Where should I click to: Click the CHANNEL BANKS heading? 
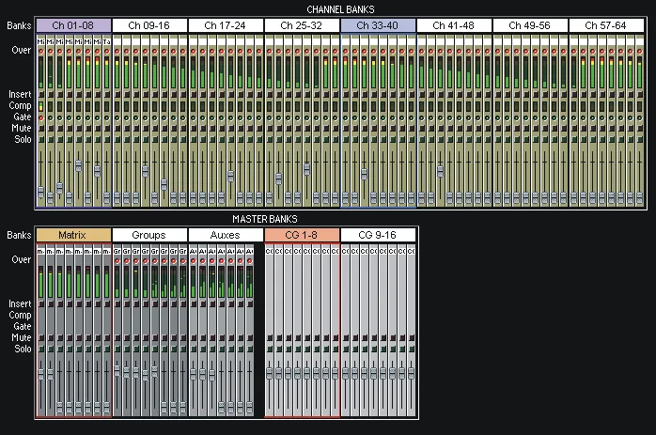(340, 9)
